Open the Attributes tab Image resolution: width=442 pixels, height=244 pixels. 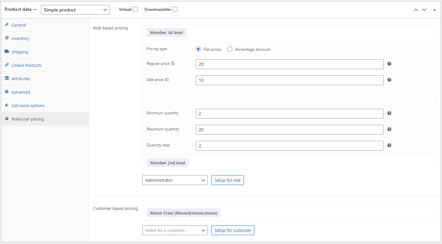tap(45, 79)
